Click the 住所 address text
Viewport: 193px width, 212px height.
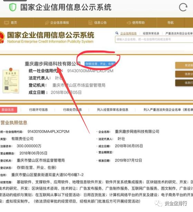pos(47,175)
